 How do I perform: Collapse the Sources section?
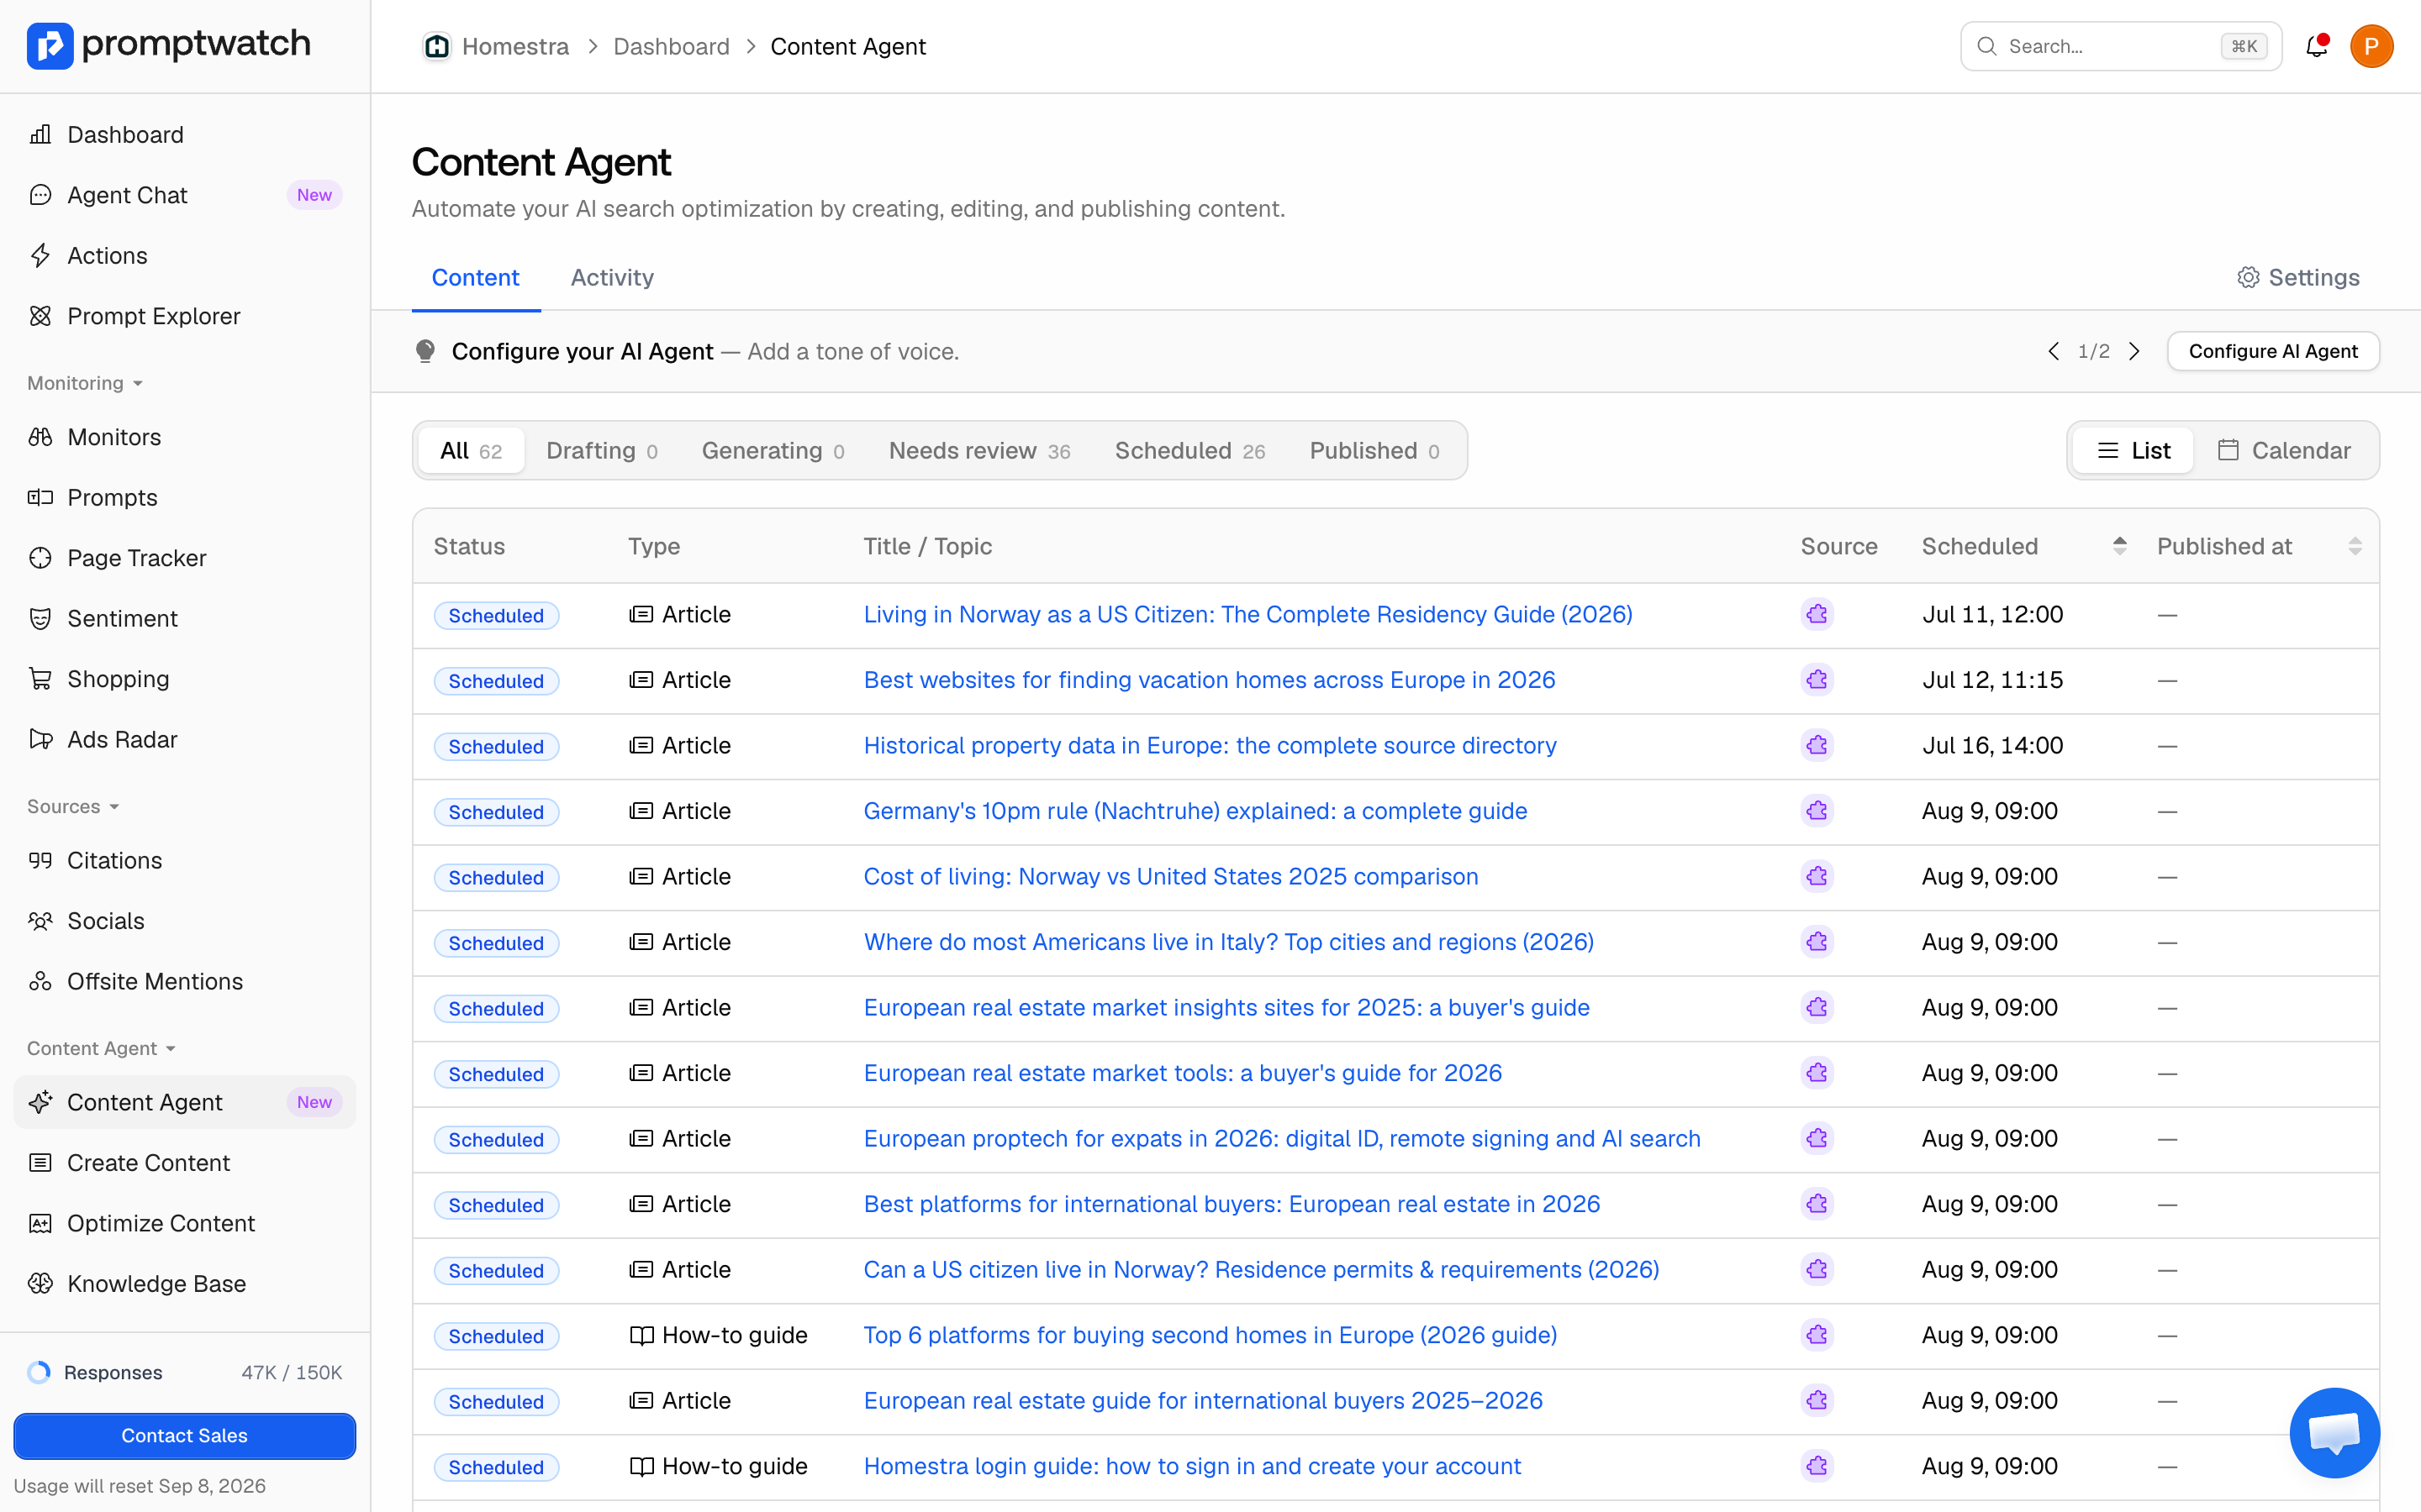coord(73,806)
